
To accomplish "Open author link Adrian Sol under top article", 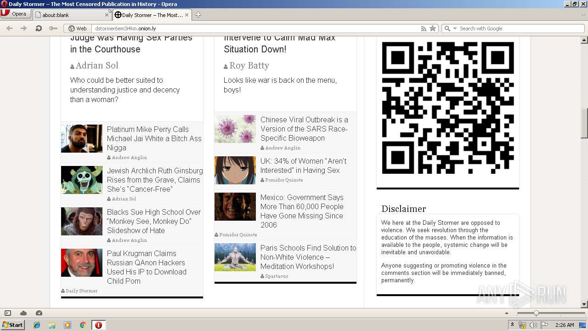I will coord(97,65).
